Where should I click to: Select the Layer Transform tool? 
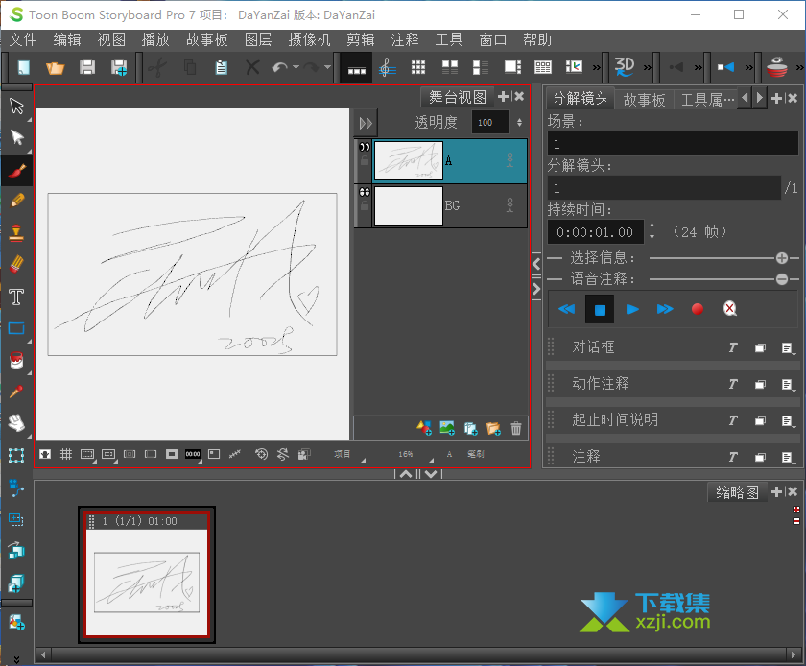(x=16, y=455)
